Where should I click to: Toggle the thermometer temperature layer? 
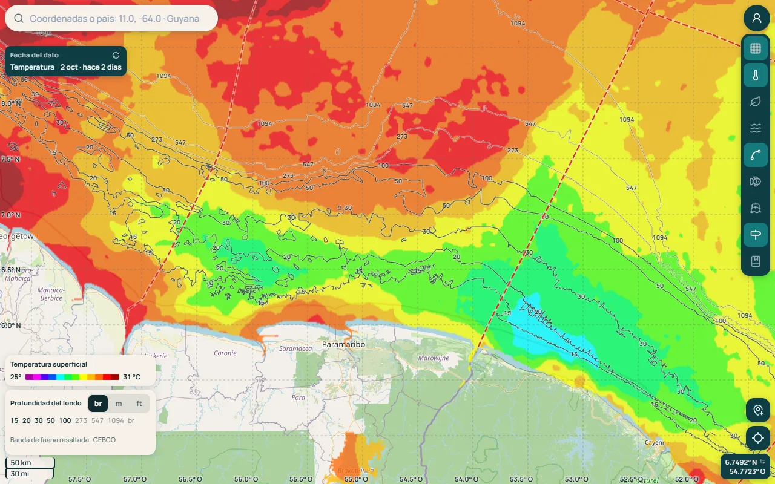[x=756, y=75]
